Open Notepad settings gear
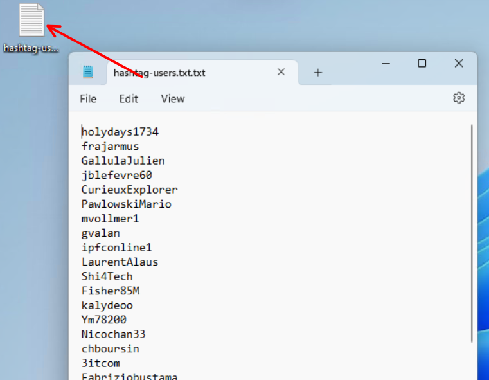The image size is (489, 380). 458,98
